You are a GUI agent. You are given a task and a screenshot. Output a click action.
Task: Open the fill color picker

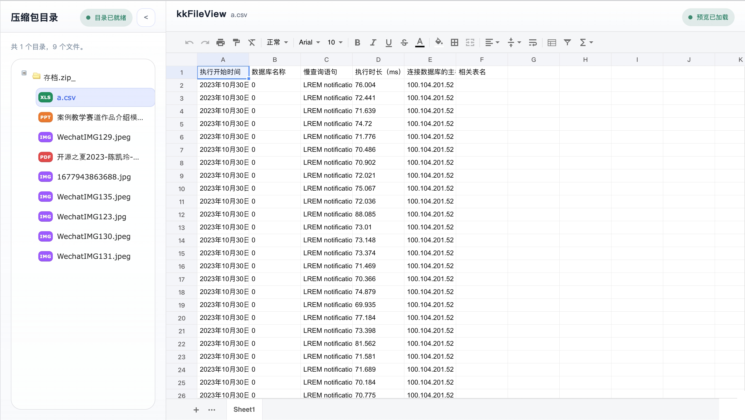[x=439, y=42]
